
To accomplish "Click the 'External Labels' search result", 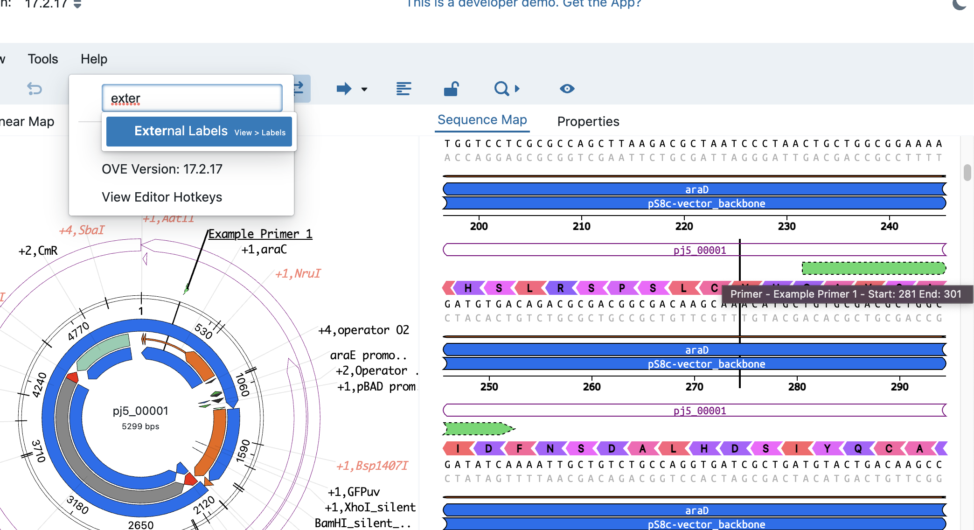I will coord(199,131).
